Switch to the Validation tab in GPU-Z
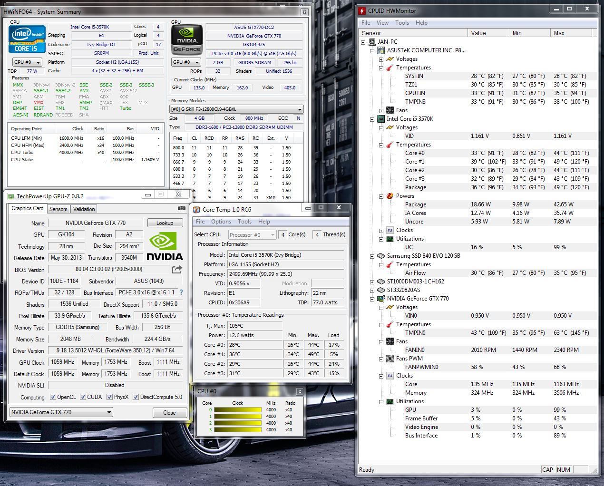 84,209
